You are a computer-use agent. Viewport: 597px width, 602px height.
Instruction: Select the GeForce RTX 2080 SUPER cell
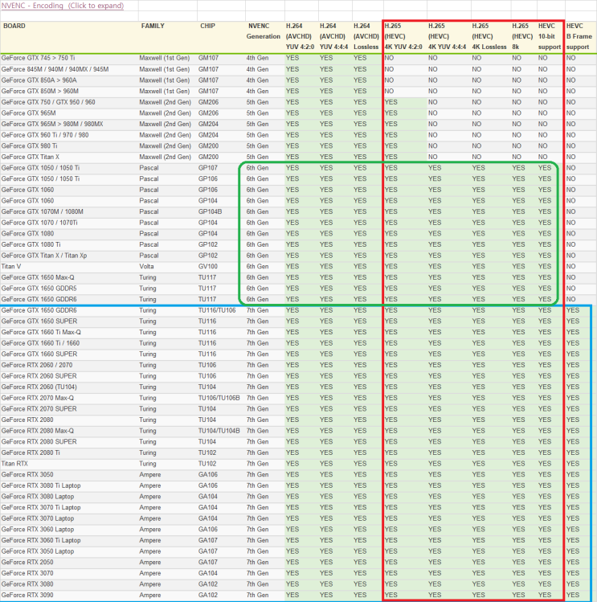click(x=39, y=441)
